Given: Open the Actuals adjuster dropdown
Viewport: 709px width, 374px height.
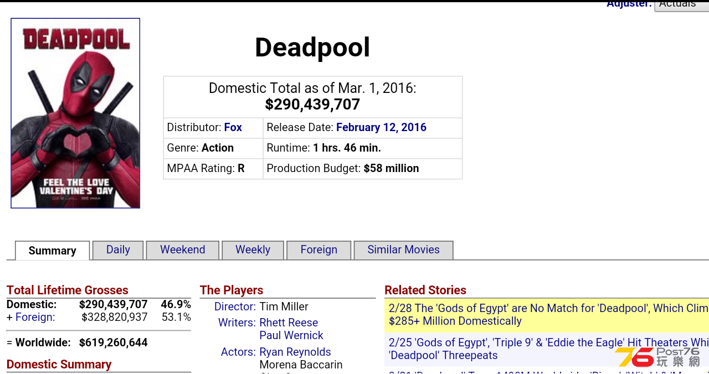Looking at the screenshot, I should pyautogui.click(x=681, y=4).
